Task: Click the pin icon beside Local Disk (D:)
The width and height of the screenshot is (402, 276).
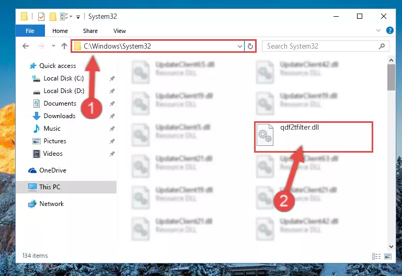Action: click(x=112, y=91)
